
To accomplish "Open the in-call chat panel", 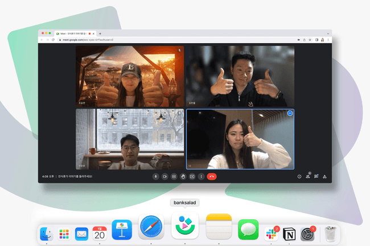I will pyautogui.click(x=316, y=177).
